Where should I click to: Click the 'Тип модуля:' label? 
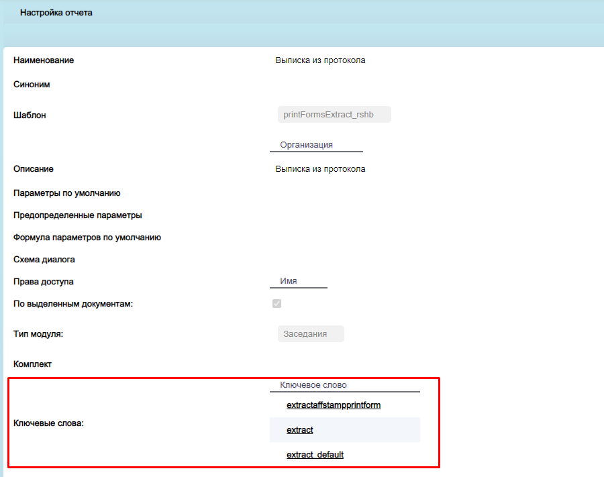click(38, 334)
